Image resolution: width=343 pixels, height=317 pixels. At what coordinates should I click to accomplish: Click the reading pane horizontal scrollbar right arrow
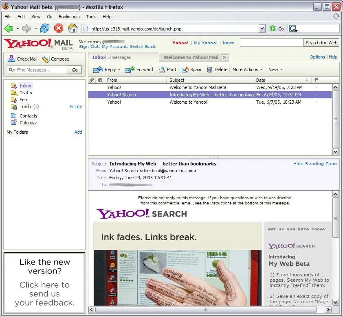pyautogui.click(x=328, y=309)
